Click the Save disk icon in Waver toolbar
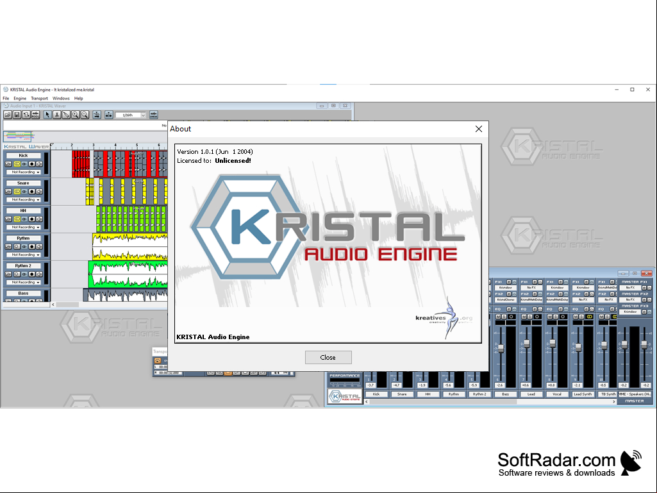 pos(17,115)
